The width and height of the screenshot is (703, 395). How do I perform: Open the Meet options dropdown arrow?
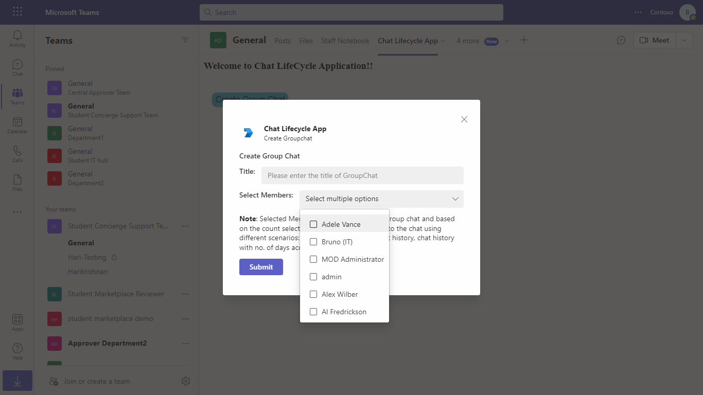click(684, 40)
